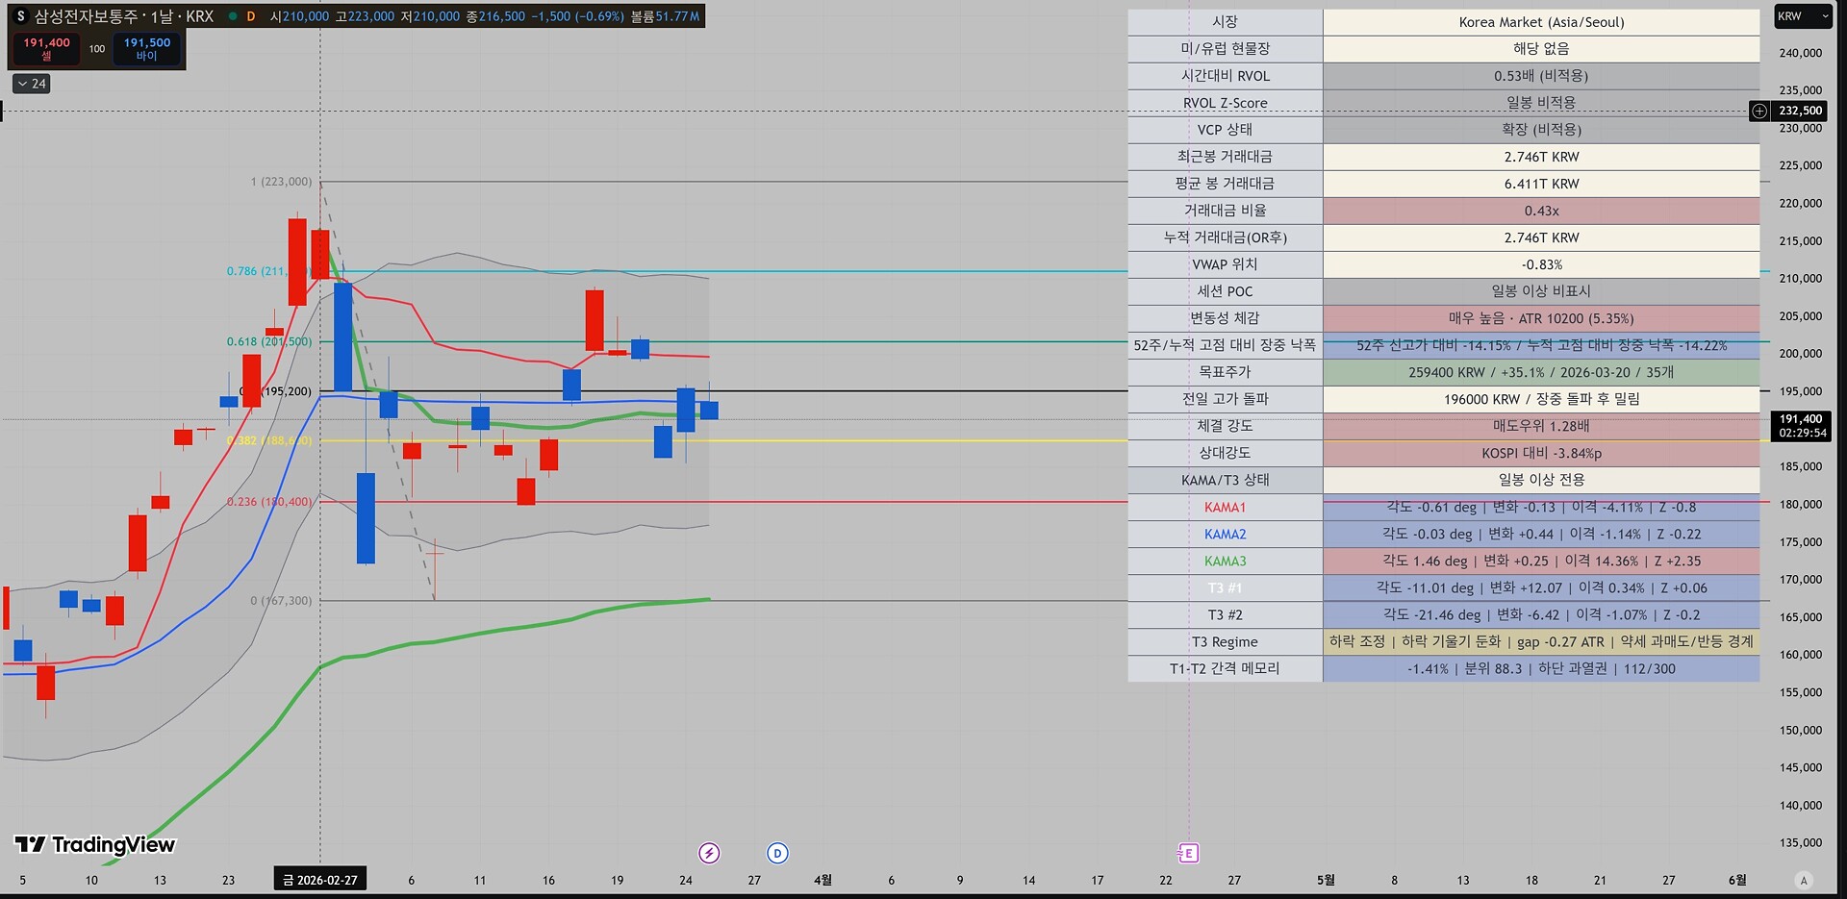The image size is (1847, 899).
Task: Click the 누적 거래대금(OR후) label
Action: pyautogui.click(x=1225, y=237)
